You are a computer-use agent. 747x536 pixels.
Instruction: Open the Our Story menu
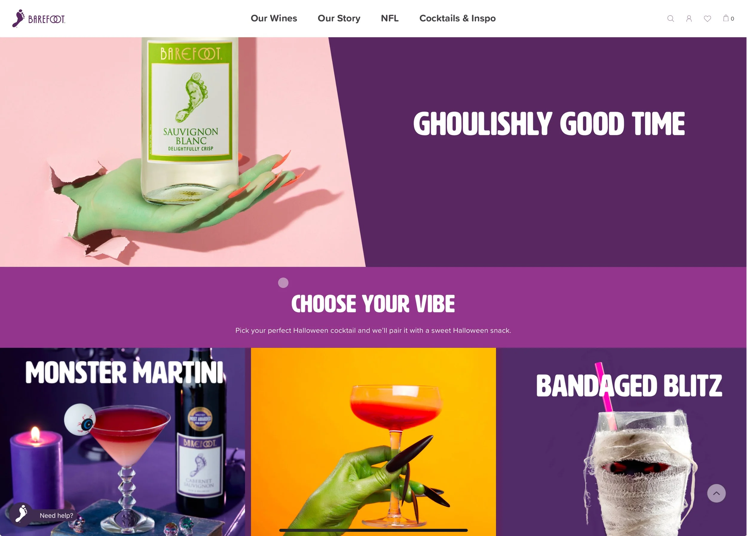click(x=339, y=18)
